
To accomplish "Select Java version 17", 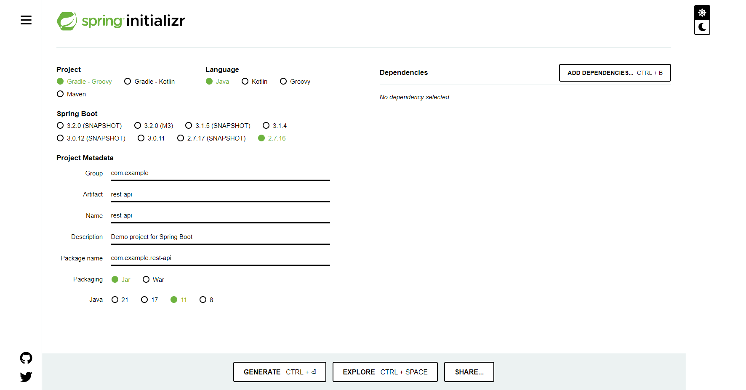I will click(x=149, y=300).
